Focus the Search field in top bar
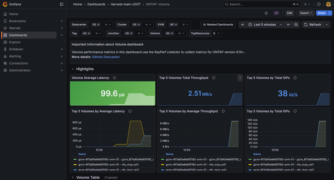This screenshot has width=334, height=180. [x=262, y=4]
